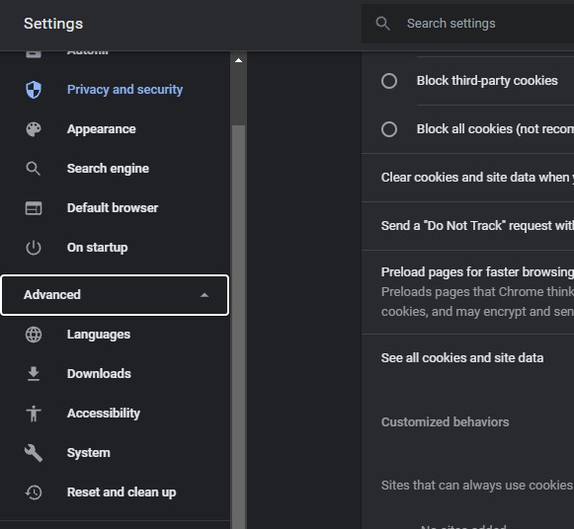Screen dimensions: 574x529
Task: Click the Languages globe icon
Action: coord(34,335)
